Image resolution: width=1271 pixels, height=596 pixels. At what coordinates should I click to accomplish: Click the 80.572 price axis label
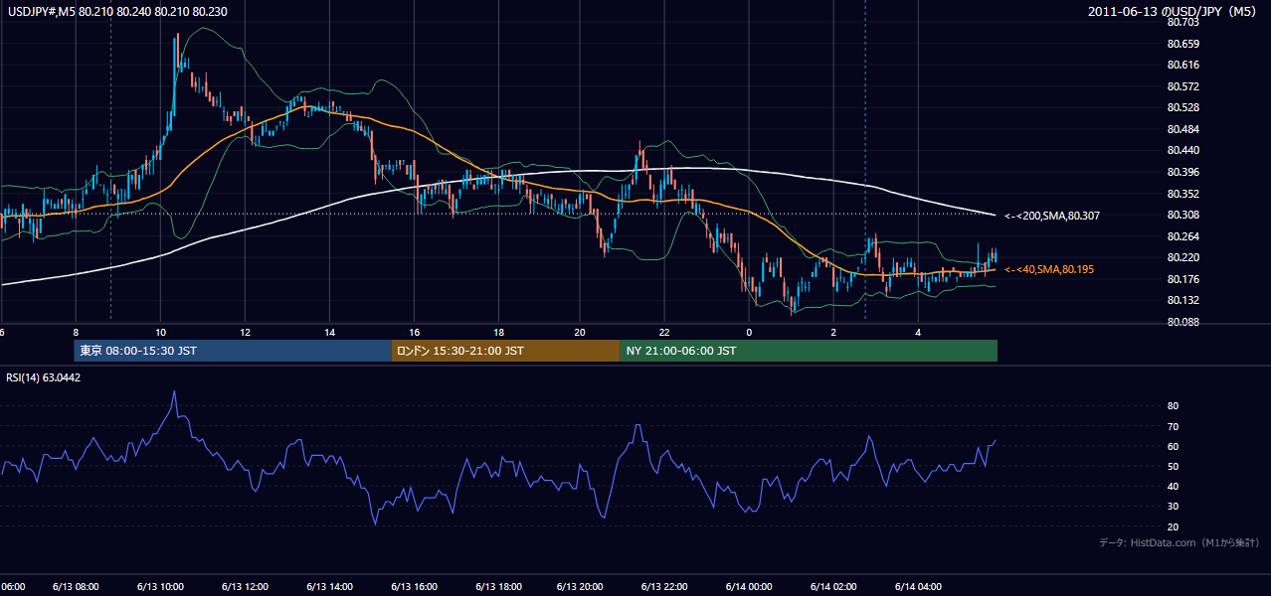[1182, 86]
